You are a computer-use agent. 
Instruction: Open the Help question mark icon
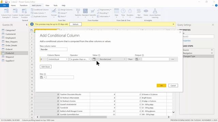pyautogui.click(x=216, y=5)
